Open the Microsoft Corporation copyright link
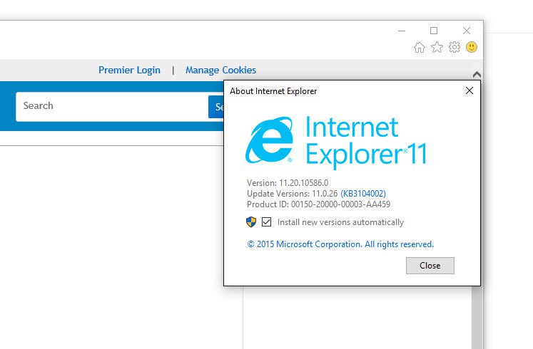Viewport: 533px width, 349px height. (x=340, y=244)
